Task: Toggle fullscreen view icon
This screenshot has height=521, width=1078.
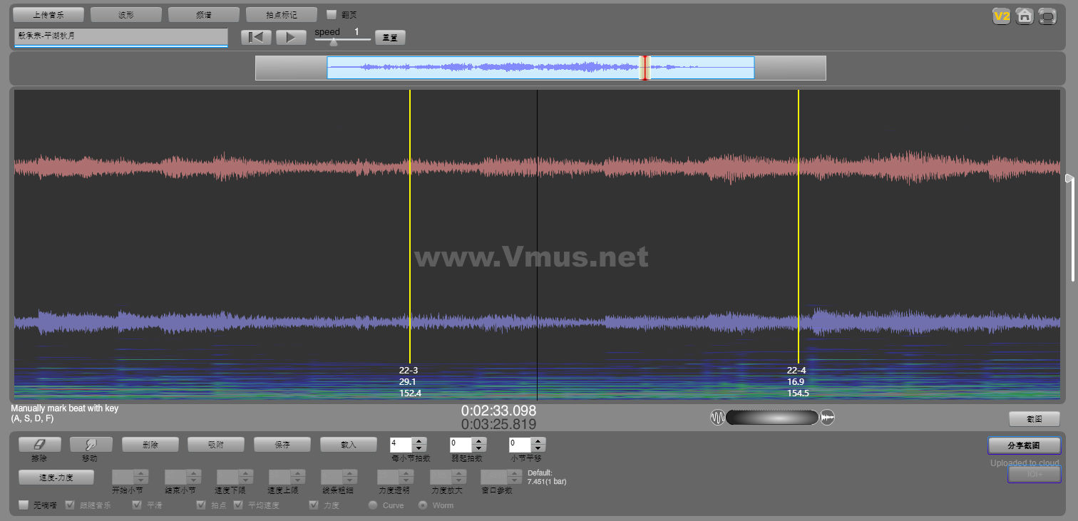Action: pyautogui.click(x=1047, y=16)
